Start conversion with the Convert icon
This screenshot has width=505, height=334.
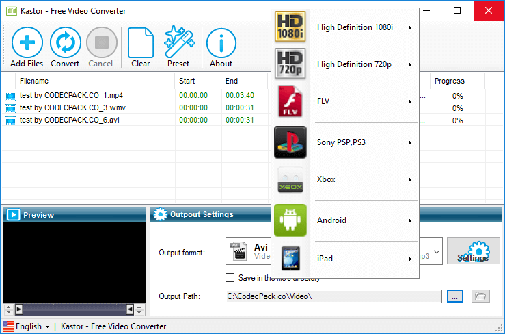66,42
